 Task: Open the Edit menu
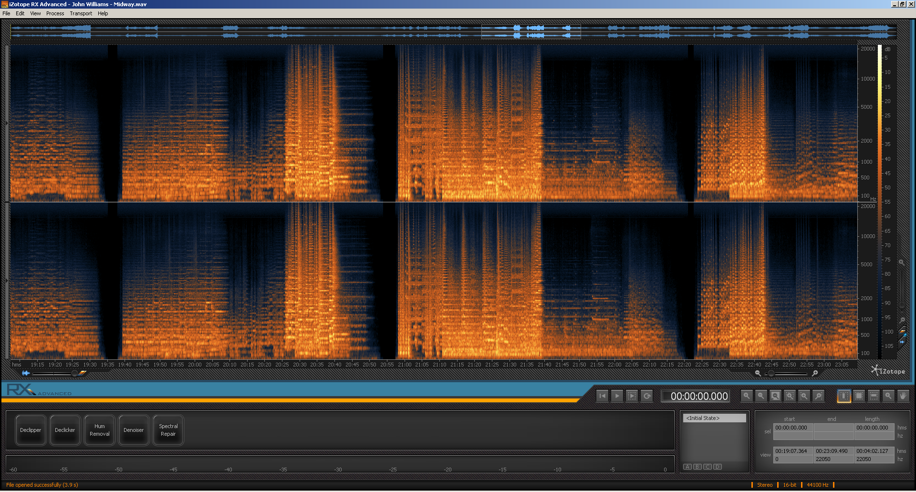pos(20,13)
